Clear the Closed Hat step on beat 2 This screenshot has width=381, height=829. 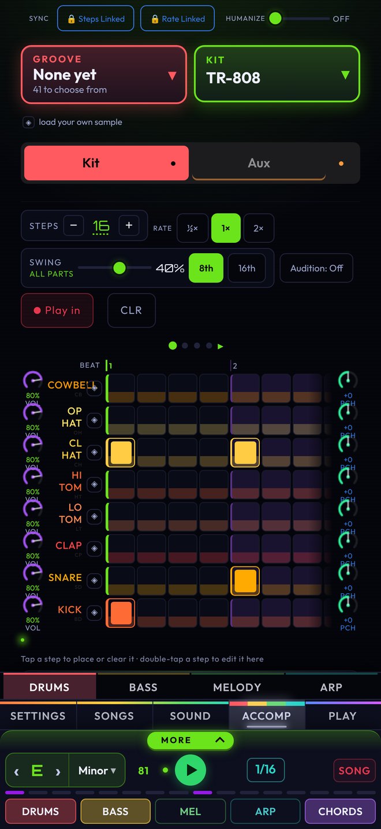245,453
